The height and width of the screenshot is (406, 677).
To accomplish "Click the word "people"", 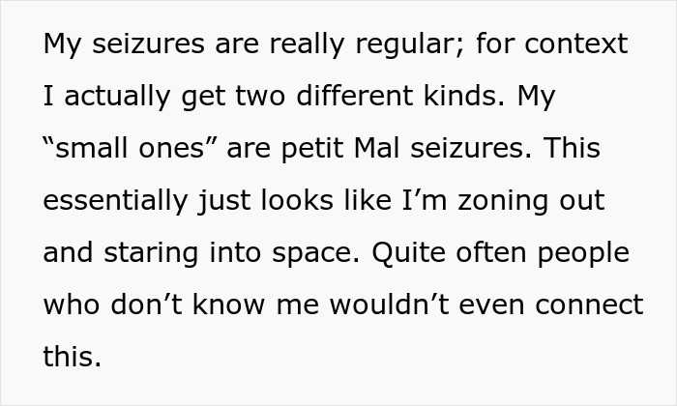I will [581, 253].
